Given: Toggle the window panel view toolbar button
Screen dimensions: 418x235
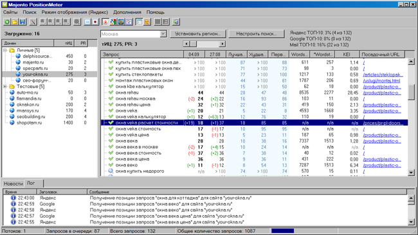Looking at the screenshot, I should pos(139,22).
